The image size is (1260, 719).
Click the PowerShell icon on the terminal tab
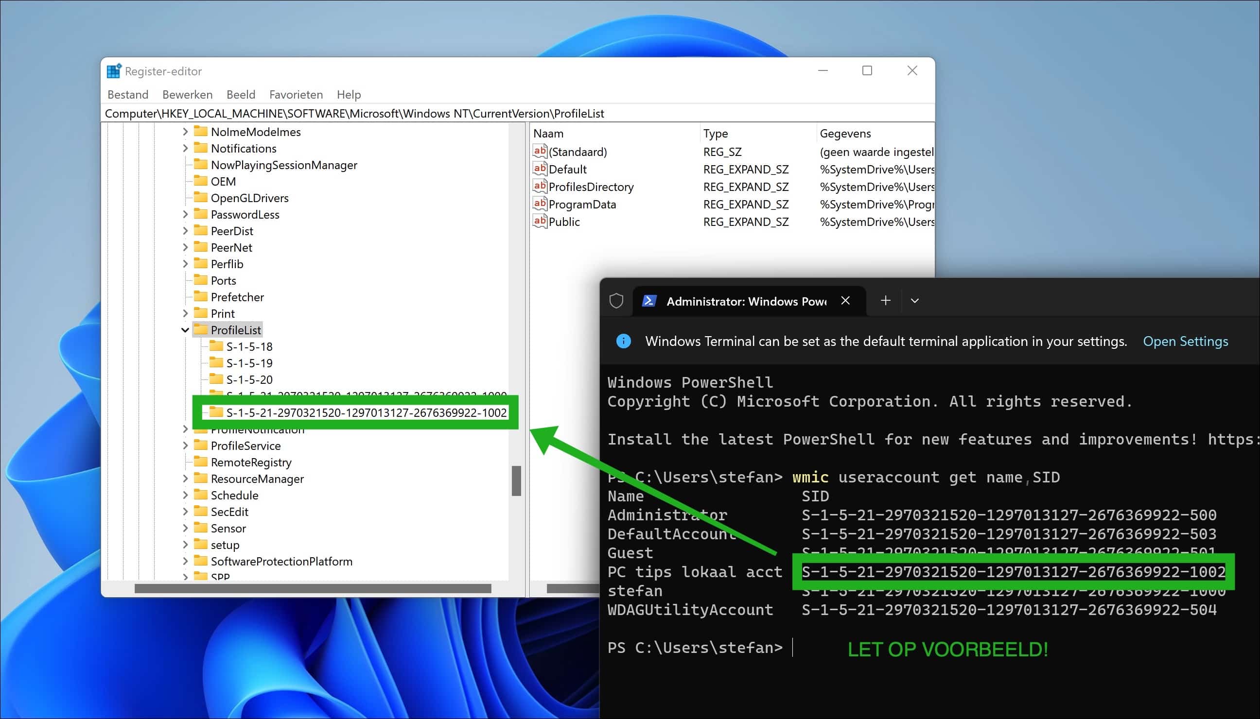click(649, 300)
